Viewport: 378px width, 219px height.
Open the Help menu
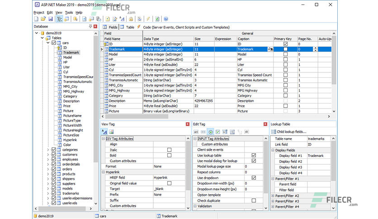[79, 13]
